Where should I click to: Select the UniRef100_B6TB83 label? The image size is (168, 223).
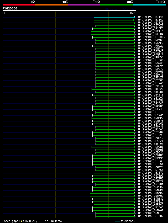click(151, 80)
